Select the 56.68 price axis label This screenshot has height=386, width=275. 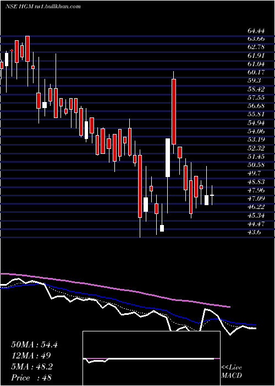click(x=256, y=106)
